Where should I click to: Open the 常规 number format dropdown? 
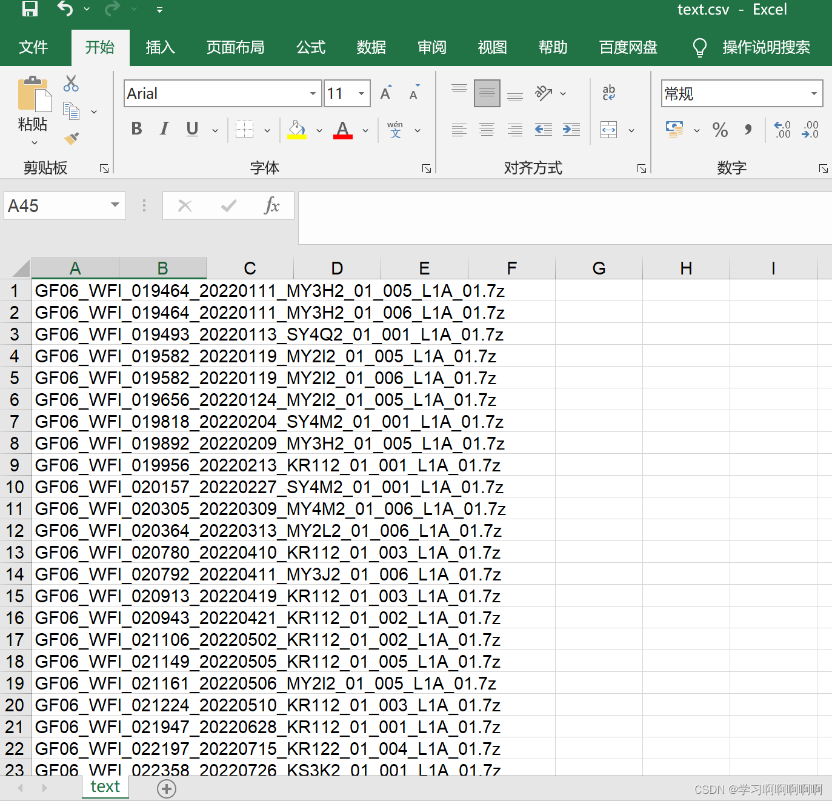813,93
